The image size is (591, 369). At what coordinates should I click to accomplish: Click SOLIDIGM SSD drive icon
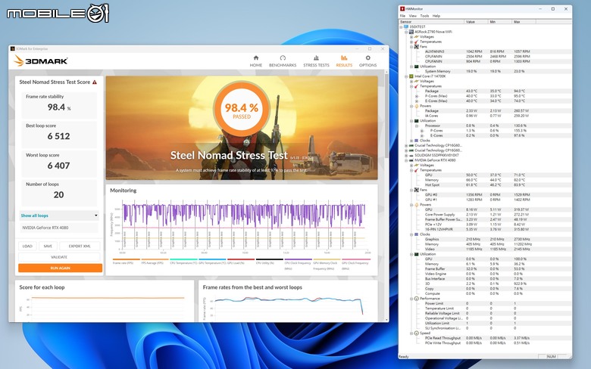pyautogui.click(x=411, y=155)
